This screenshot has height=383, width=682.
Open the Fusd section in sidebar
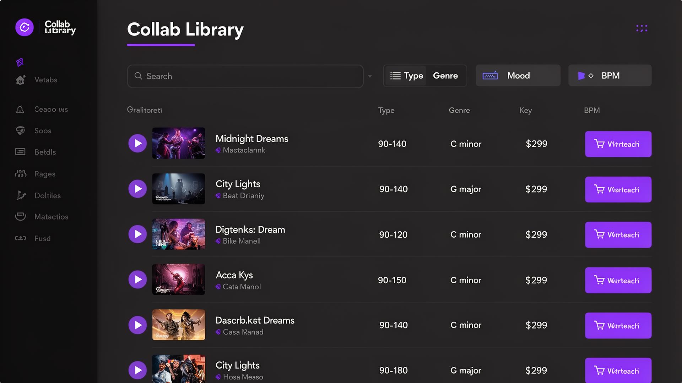pos(20,238)
